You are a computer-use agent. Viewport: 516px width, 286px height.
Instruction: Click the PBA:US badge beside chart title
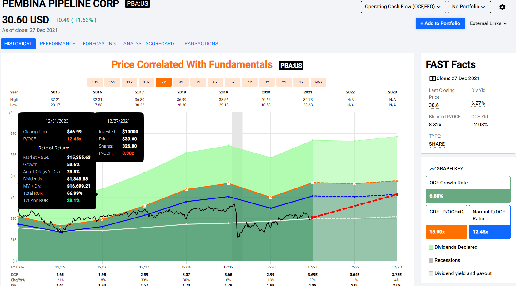[291, 66]
